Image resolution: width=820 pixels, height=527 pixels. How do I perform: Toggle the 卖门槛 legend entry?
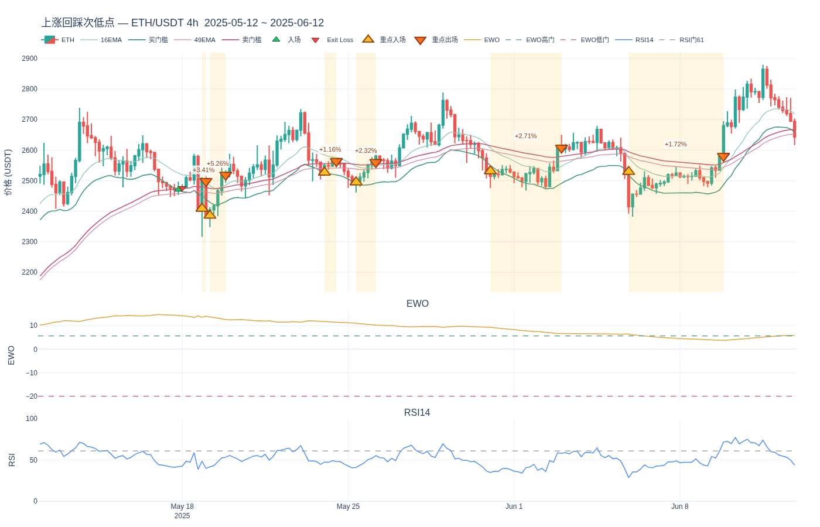242,40
